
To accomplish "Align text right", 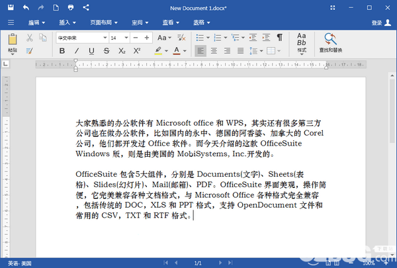I will (227, 51).
